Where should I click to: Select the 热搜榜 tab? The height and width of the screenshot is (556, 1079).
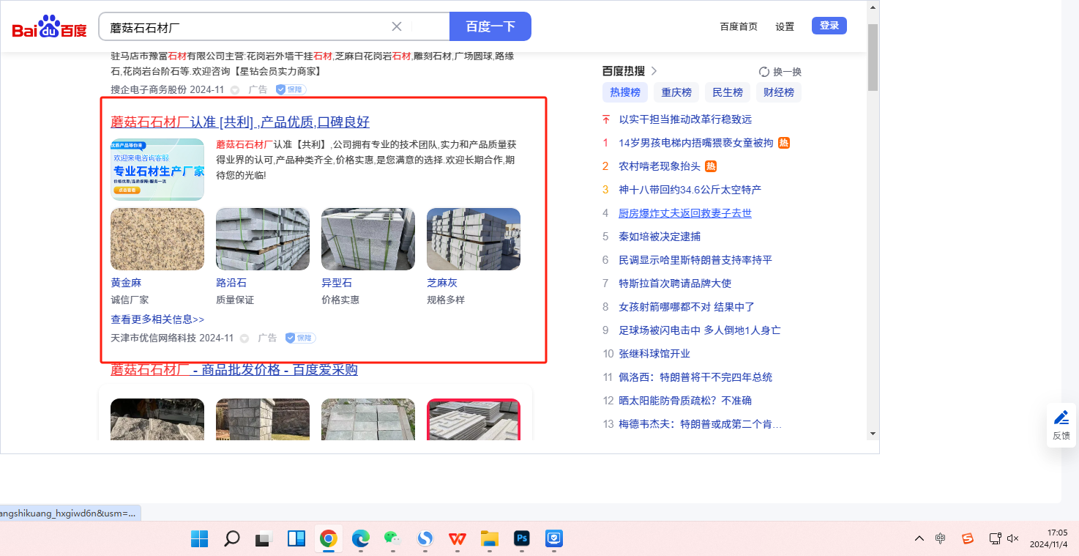point(625,92)
